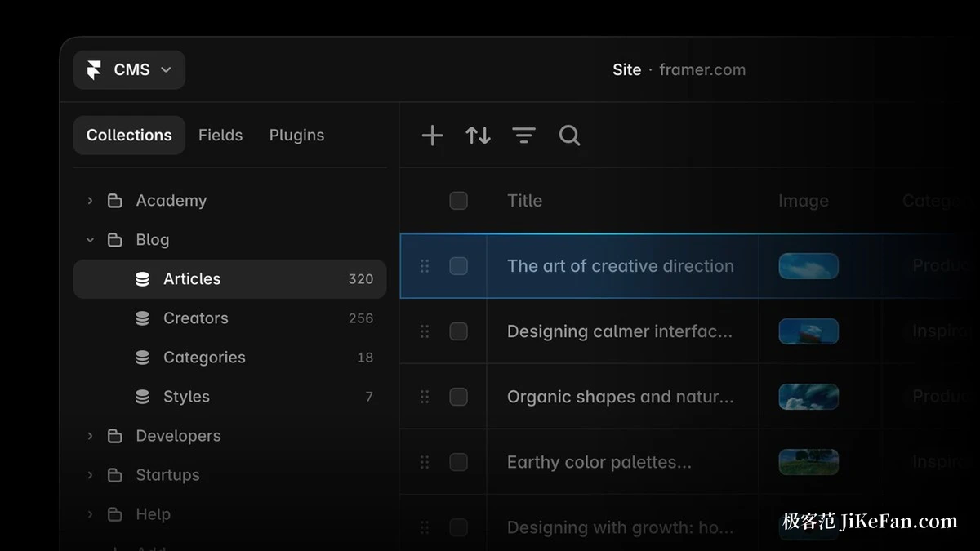The width and height of the screenshot is (980, 551).
Task: Open the Categories collection label
Action: point(204,358)
